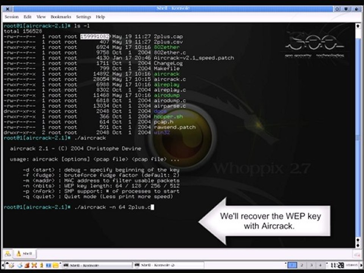Click the terminal scrollbar up arrow
364x273 pixels.
pos(358,26)
